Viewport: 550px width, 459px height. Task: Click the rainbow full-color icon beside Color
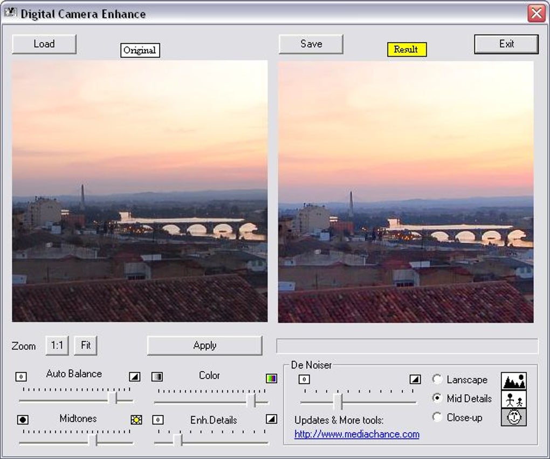(x=271, y=378)
